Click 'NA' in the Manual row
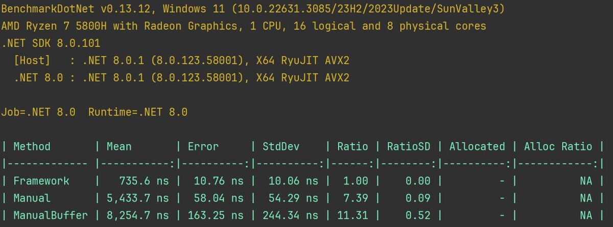The width and height of the screenshot is (613, 227). pos(586,198)
